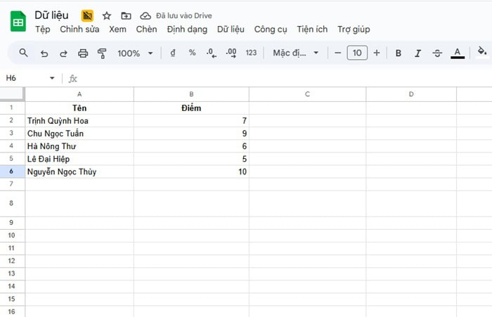Open the font family dropdown
This screenshot has width=492, height=317.
pos(295,53)
